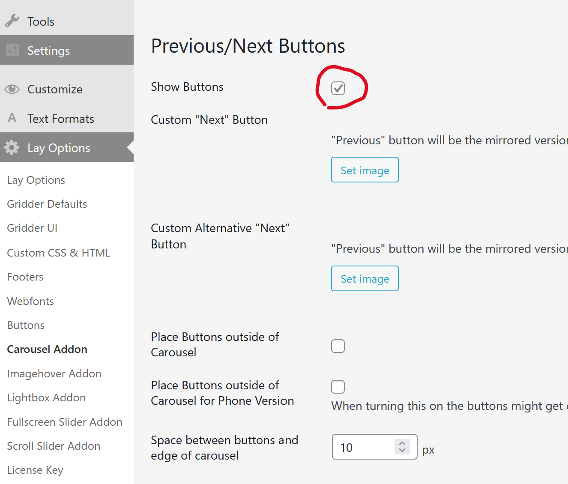568x484 pixels.
Task: Set image for Custom Alternative "Next" Button
Action: [x=365, y=278]
